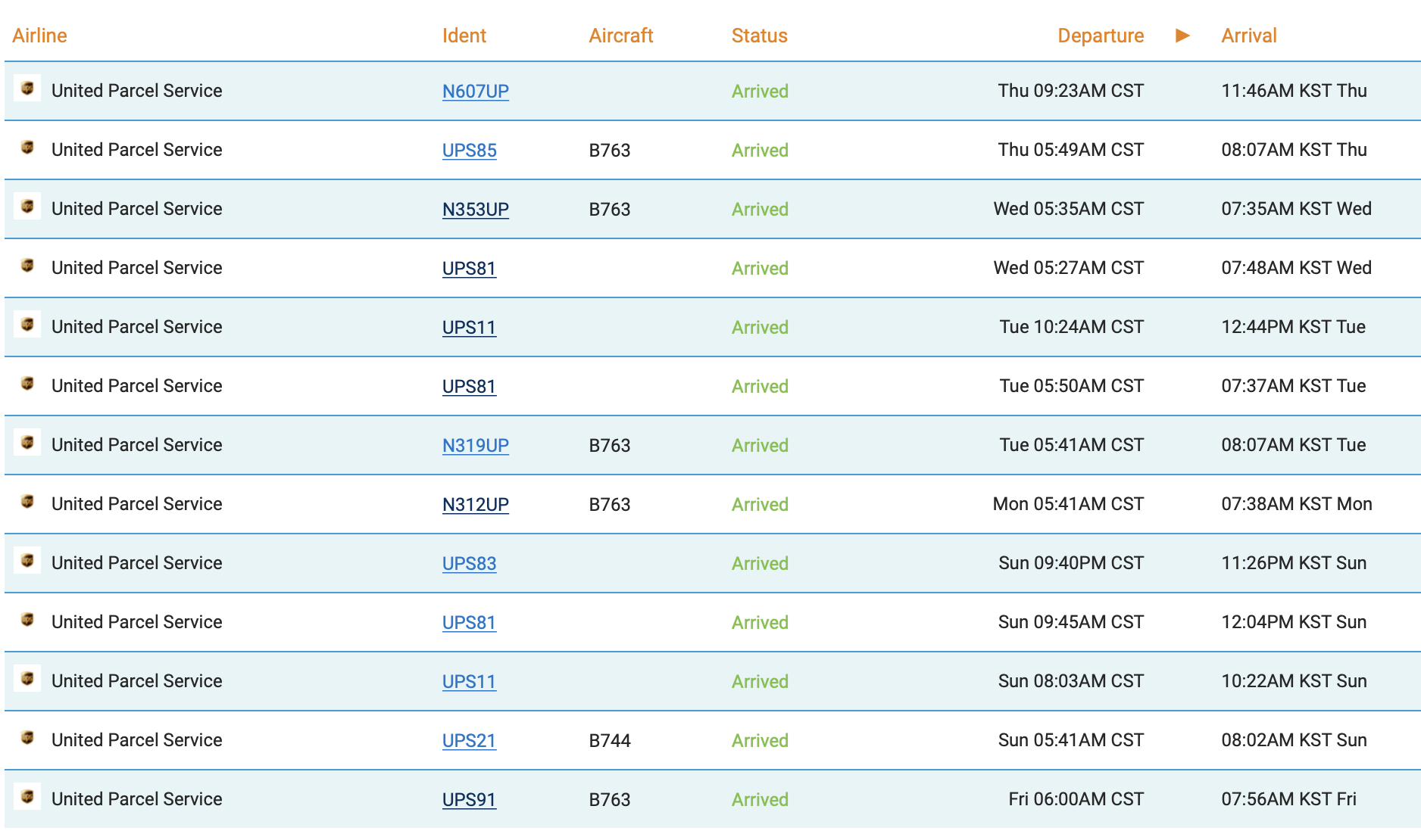Open flight UPS91 link

click(469, 799)
